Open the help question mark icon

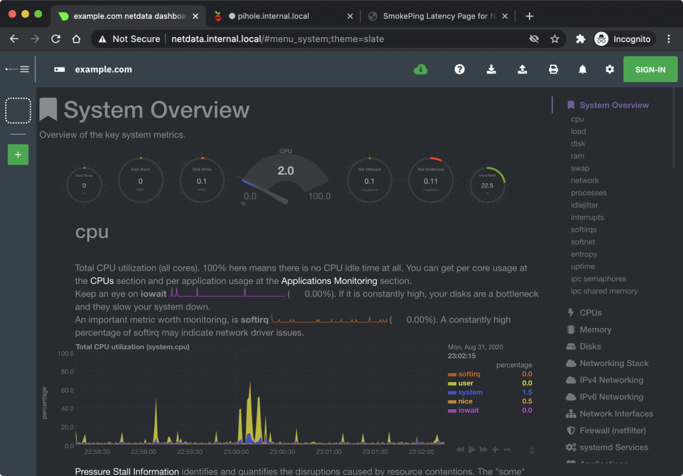tap(460, 69)
